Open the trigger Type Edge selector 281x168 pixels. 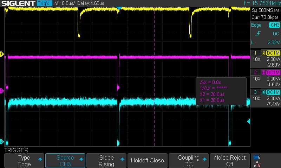[x=24, y=161]
